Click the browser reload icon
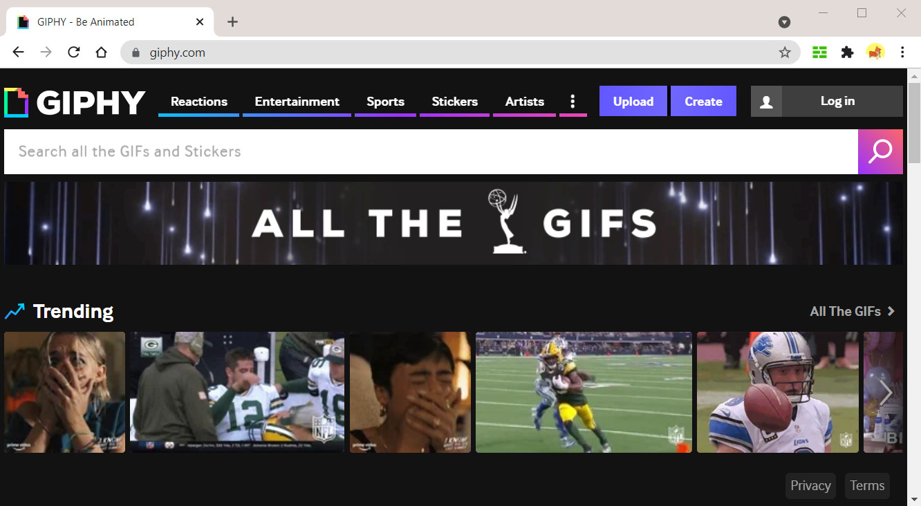921x506 pixels. 73,52
